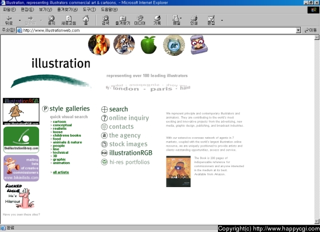The image size is (320, 232).
Task: Click the online inquiry text link
Action: pos(129,118)
